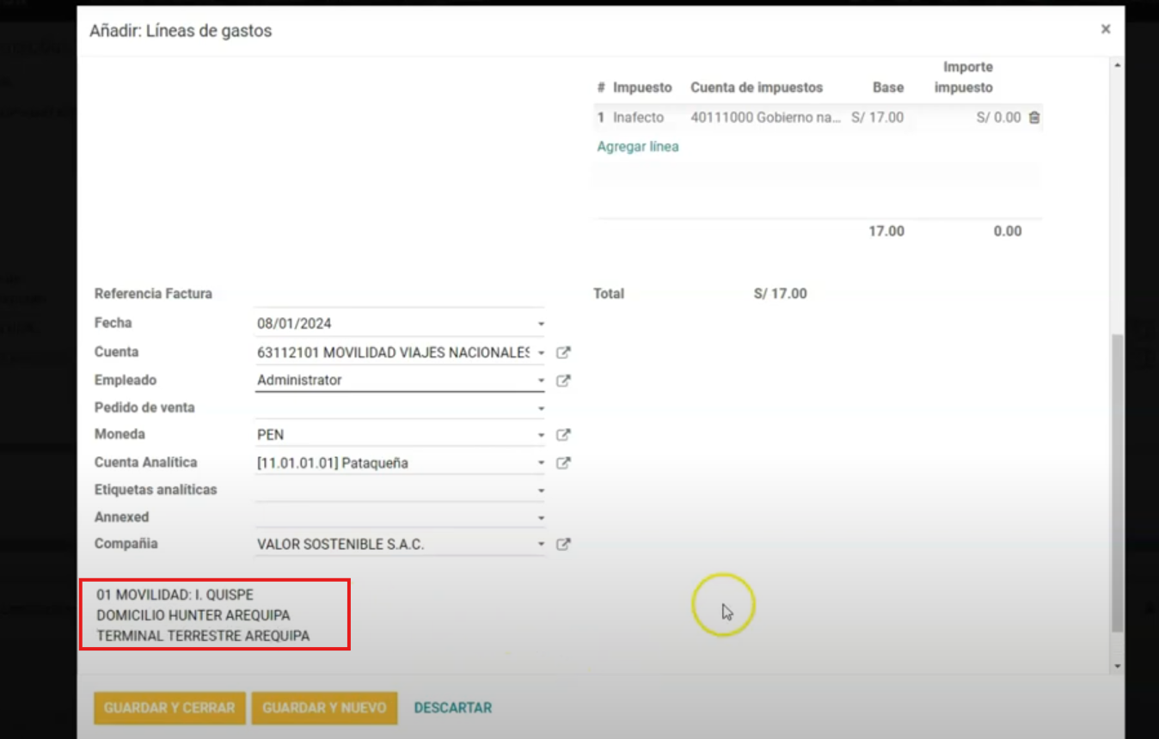Click Guardar y Cerrar button

click(169, 708)
